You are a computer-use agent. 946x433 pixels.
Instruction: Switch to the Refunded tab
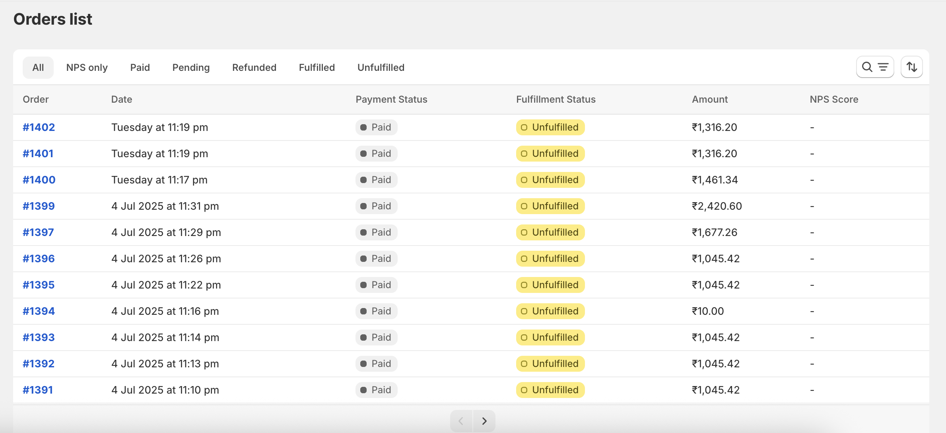[254, 68]
